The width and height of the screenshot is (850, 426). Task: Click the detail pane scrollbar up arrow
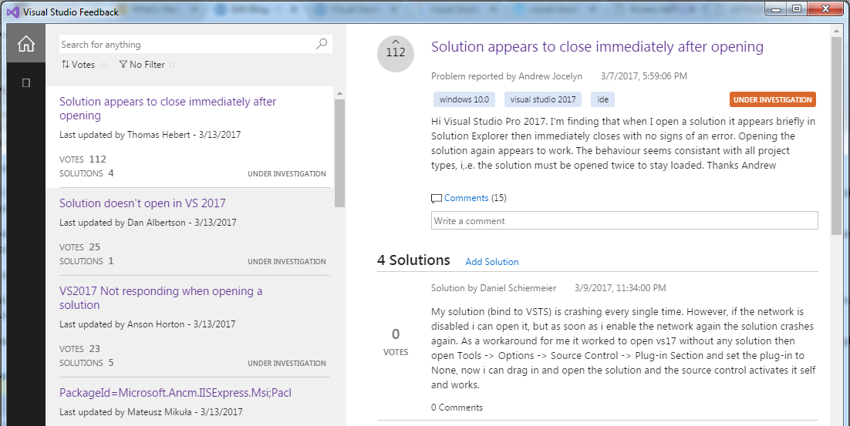click(836, 32)
